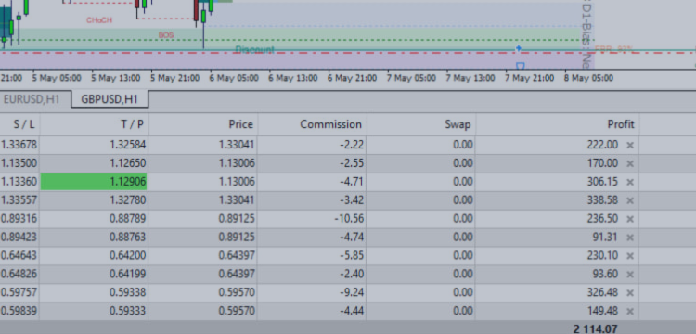Screen dimensions: 696x334
Task: Click T/P value 1.32584
Action: point(128,145)
